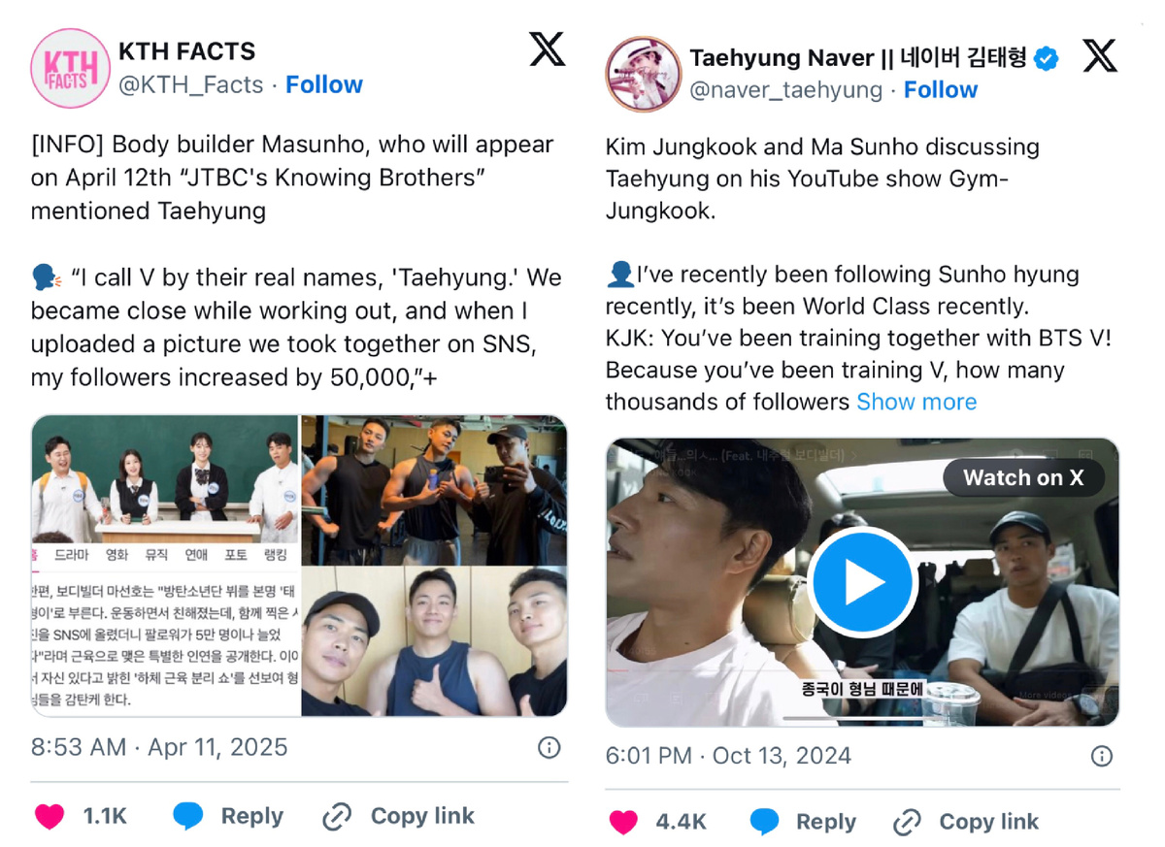Follow the @KTH_Facts account
1165x847 pixels.
(x=324, y=84)
